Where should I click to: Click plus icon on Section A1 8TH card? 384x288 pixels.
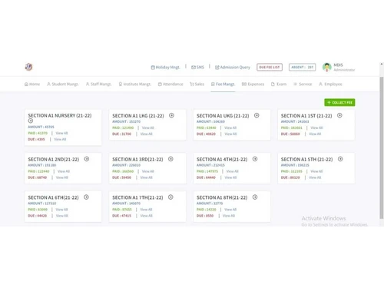[x=255, y=197]
